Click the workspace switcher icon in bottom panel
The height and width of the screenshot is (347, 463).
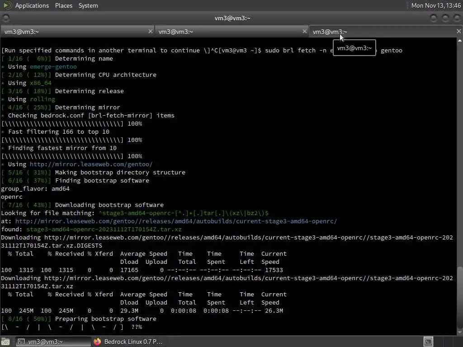tap(428, 342)
